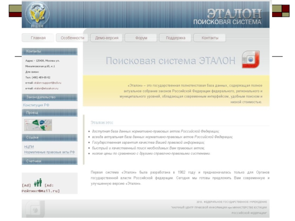The height and width of the screenshot is (221, 295).
Task: Open the Форум menu tab
Action: coord(141,38)
